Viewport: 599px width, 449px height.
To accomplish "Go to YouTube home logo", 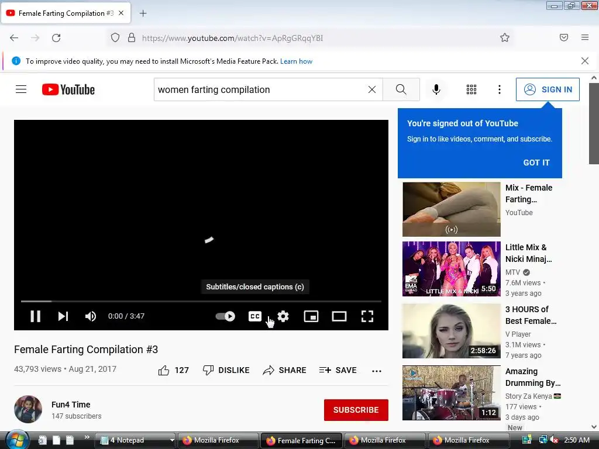I will click(68, 89).
